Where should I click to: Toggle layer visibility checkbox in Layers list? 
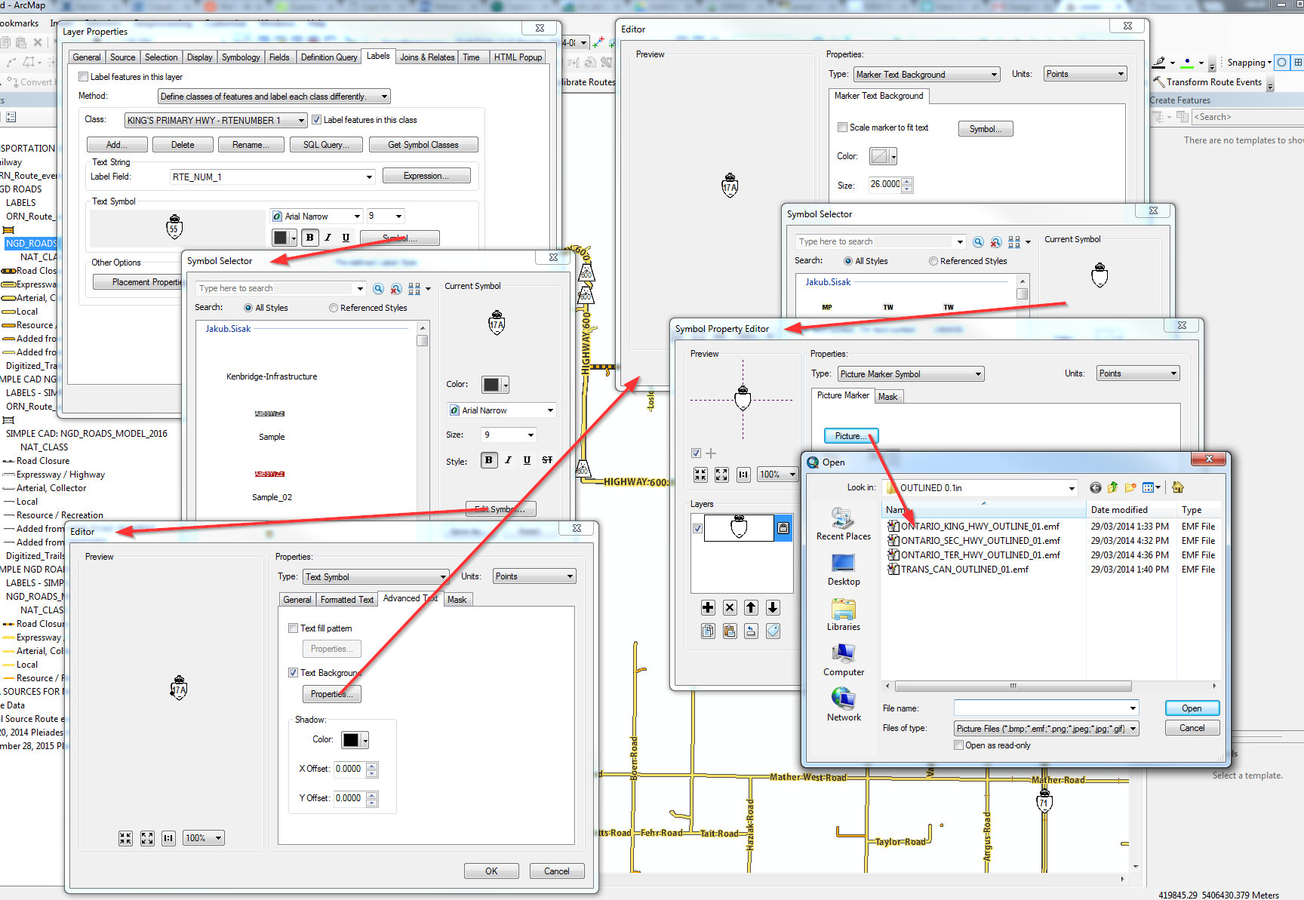coord(697,528)
